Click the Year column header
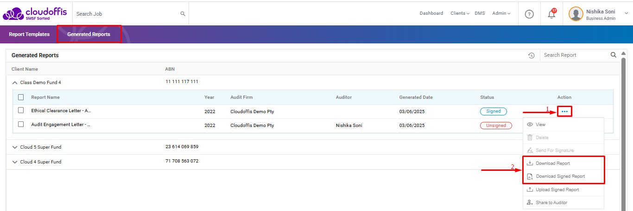 tap(209, 97)
